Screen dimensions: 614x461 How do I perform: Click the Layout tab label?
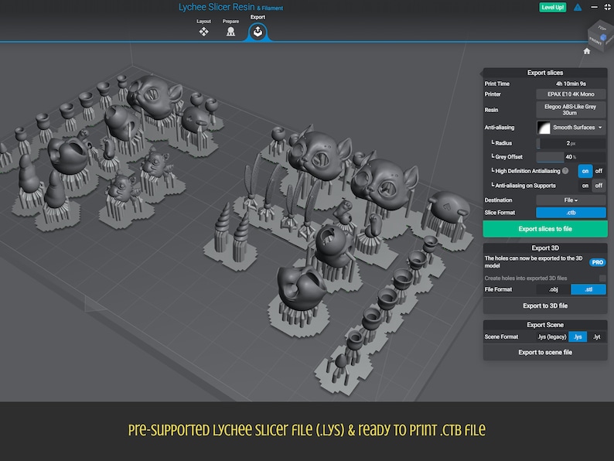click(x=203, y=21)
